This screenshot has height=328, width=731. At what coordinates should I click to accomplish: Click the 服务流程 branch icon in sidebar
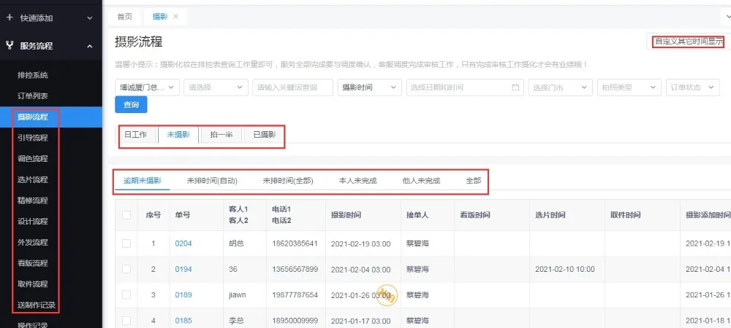pyautogui.click(x=10, y=46)
